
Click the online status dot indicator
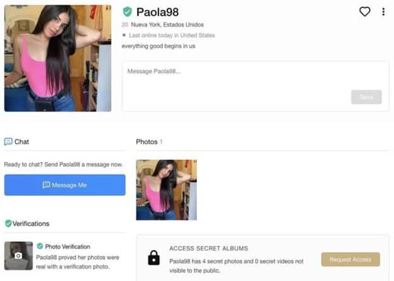click(x=124, y=35)
